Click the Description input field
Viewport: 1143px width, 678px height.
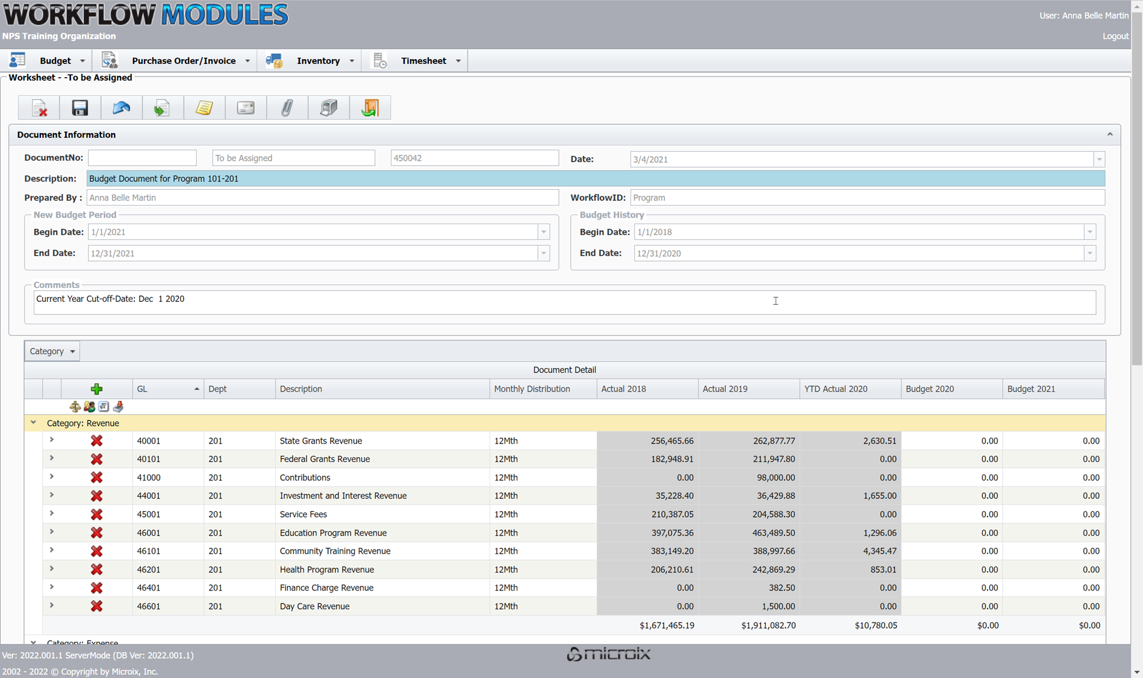tap(595, 179)
